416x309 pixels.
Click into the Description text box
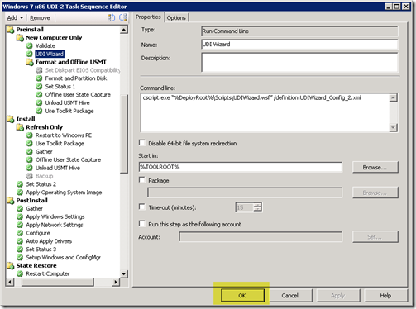[299, 63]
